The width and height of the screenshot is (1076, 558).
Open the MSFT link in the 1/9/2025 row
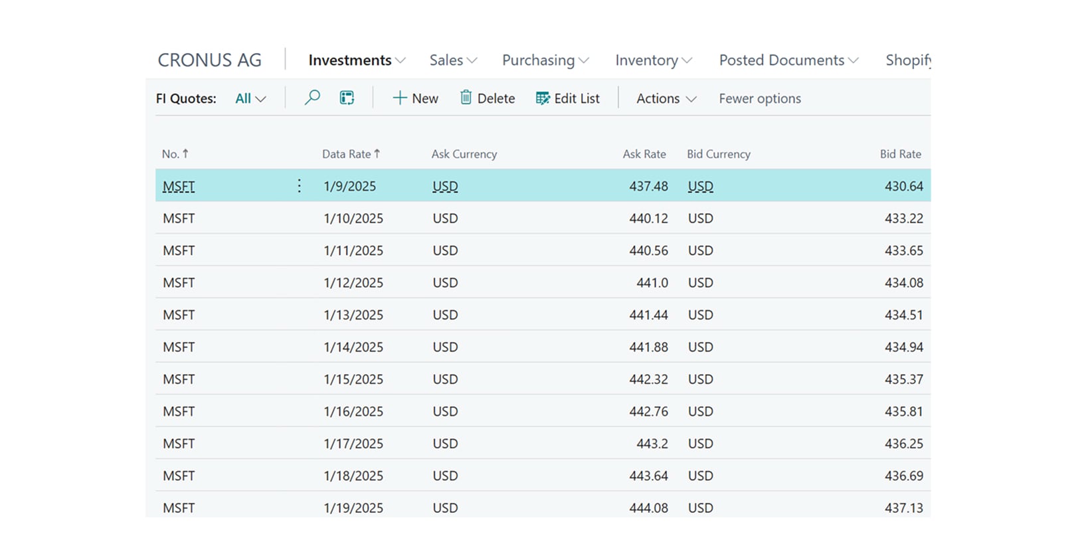179,187
